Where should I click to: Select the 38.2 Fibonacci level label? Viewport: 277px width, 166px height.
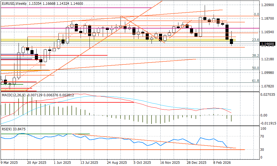(255, 56)
